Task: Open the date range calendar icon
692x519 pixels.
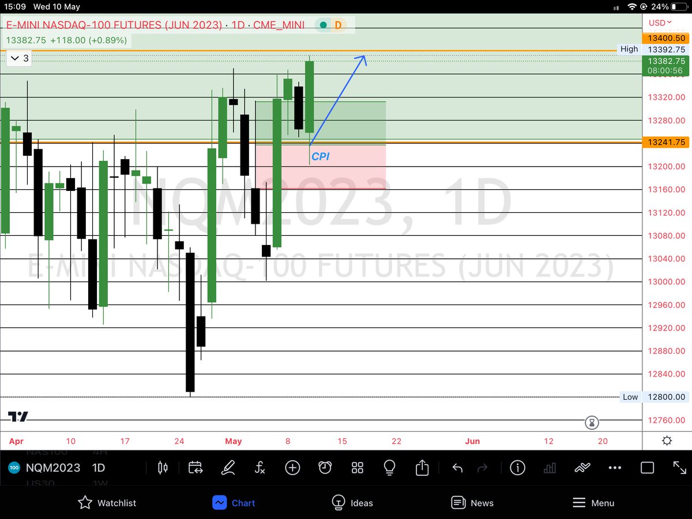Action: pos(195,468)
